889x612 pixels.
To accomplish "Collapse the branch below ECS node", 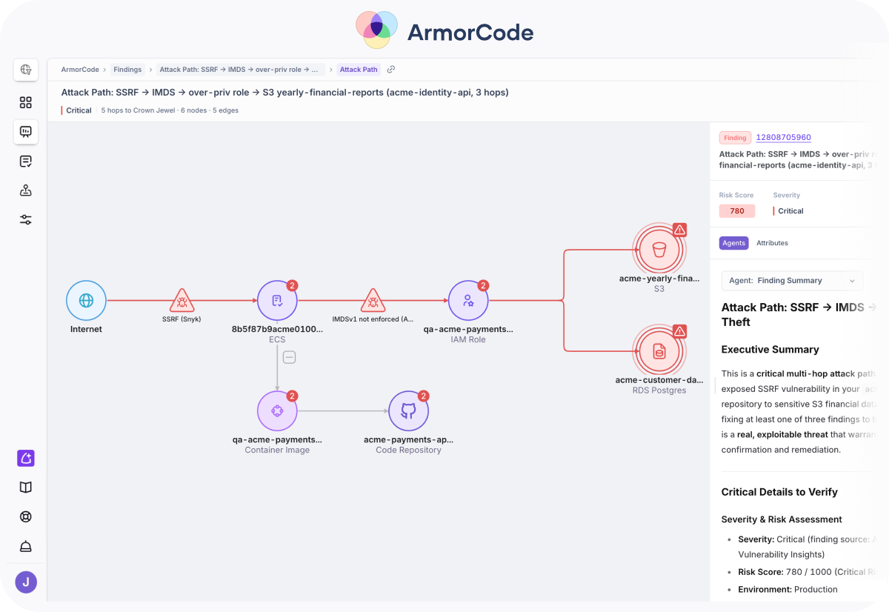I will 290,357.
